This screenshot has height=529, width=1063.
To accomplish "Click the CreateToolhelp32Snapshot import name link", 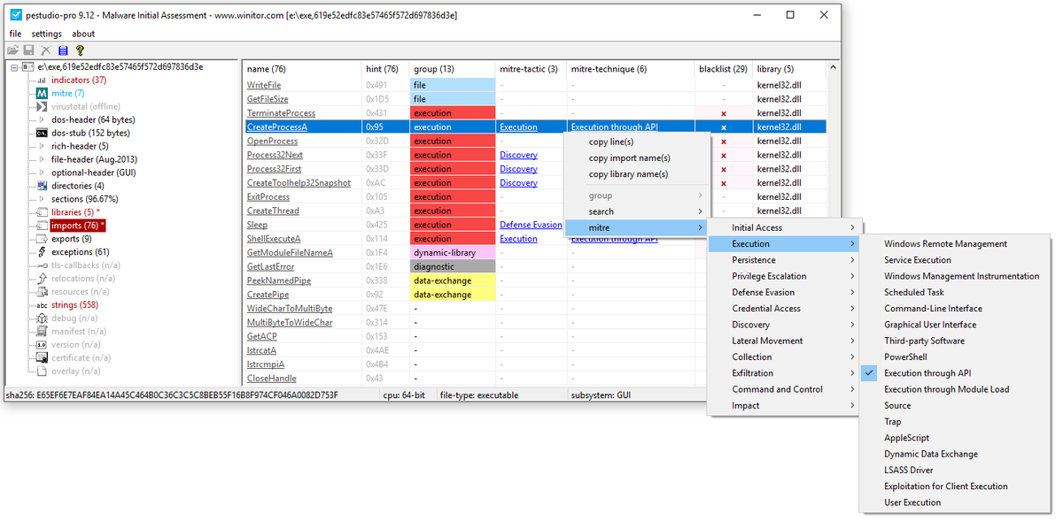I will point(299,183).
